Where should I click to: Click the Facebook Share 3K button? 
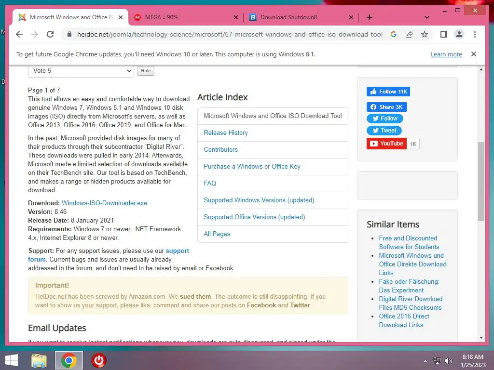pyautogui.click(x=386, y=107)
